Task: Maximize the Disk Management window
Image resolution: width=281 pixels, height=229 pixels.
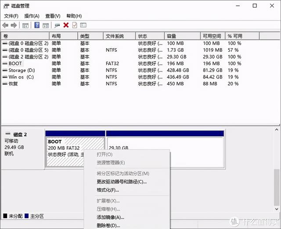Action: pyautogui.click(x=255, y=6)
